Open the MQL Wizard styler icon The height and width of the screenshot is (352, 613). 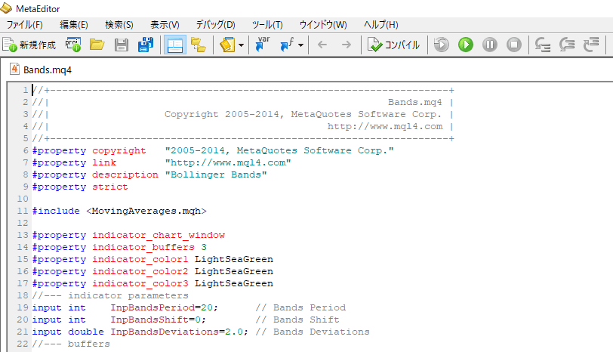(x=227, y=45)
